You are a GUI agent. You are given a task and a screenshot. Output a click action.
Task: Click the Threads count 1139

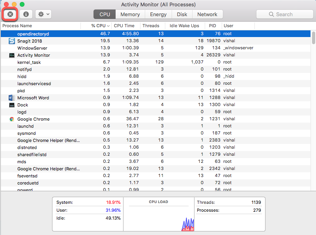(256, 202)
